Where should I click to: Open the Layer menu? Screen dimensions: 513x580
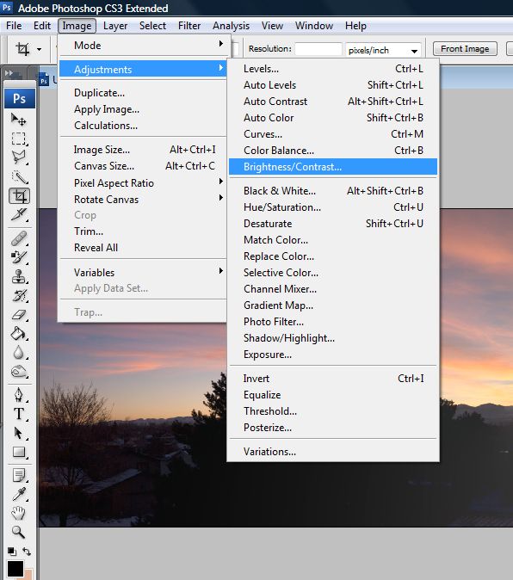pos(115,26)
